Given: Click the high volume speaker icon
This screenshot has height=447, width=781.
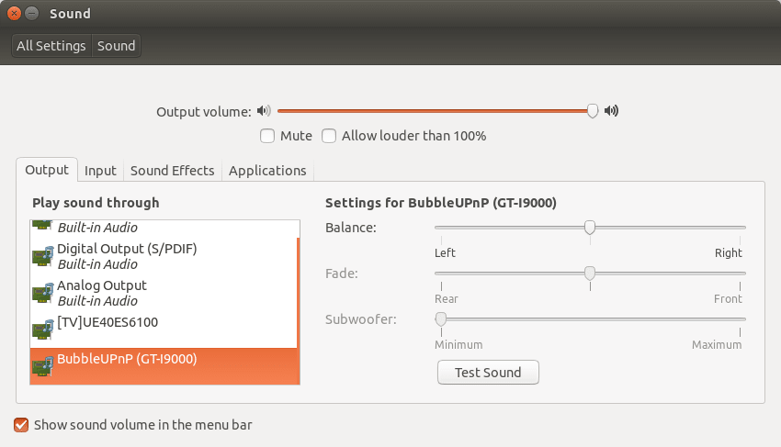Looking at the screenshot, I should click(611, 110).
